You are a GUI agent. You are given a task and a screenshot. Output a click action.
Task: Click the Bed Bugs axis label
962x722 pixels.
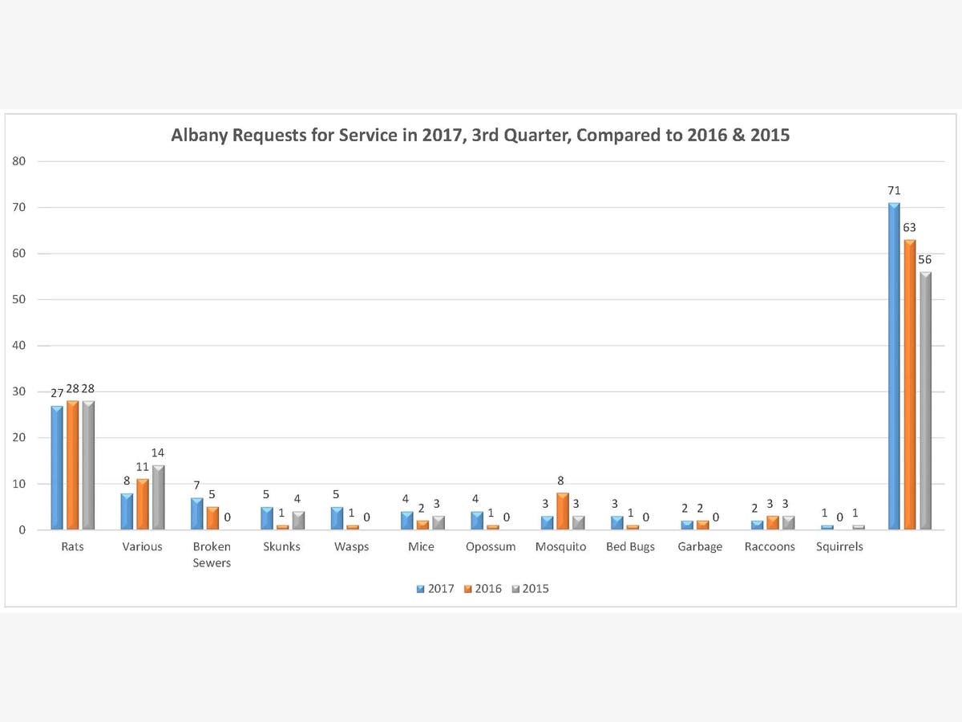tap(631, 547)
